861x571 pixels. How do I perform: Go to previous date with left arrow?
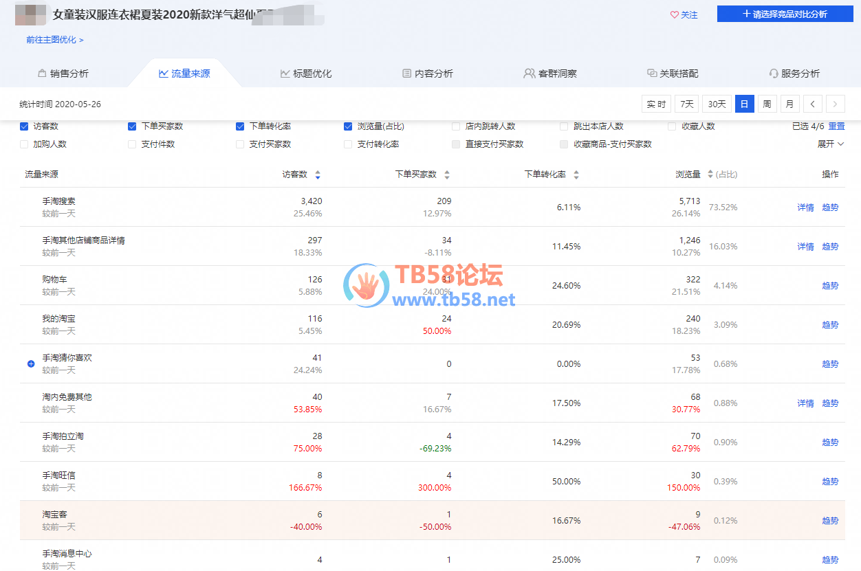click(x=812, y=104)
